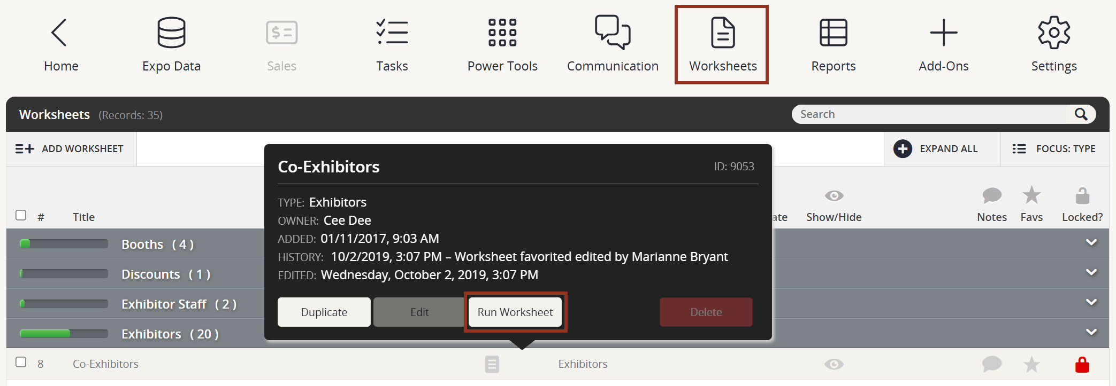Open the Worksheets document icon
Viewport: 1116px width, 386px height.
tap(723, 33)
